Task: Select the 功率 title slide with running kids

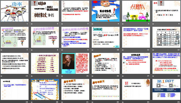Action: (15, 11)
